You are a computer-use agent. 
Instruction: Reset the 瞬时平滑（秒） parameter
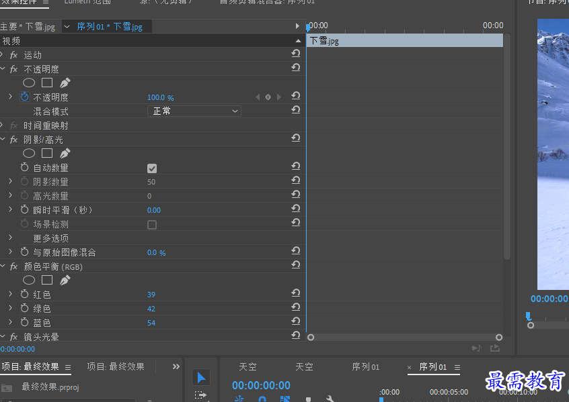click(x=296, y=209)
